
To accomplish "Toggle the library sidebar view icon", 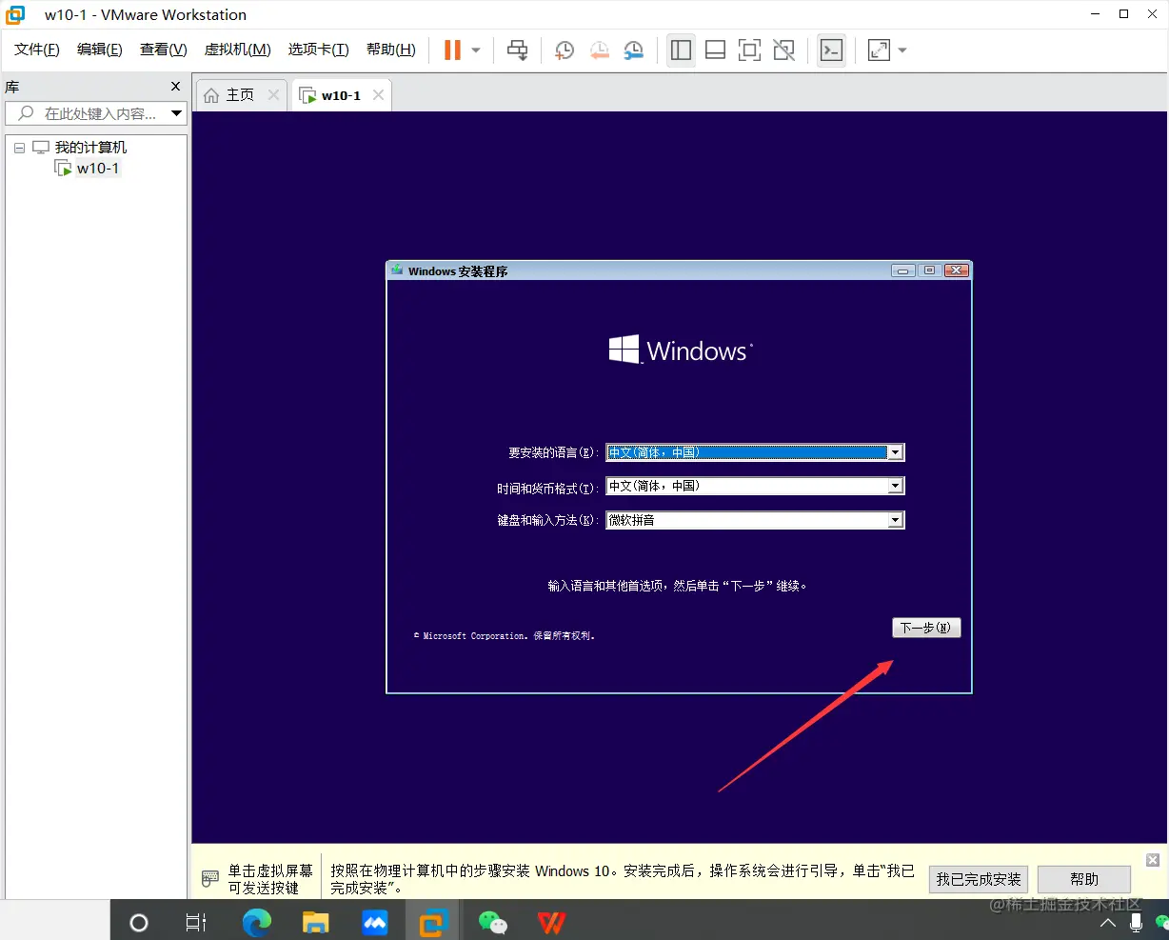I will click(681, 50).
